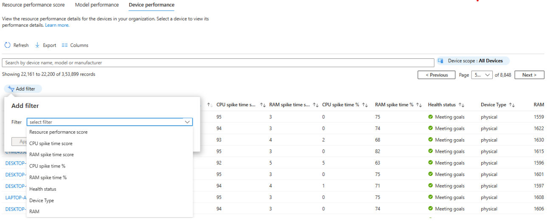Sort by RAM spike time score column

pos(315,105)
